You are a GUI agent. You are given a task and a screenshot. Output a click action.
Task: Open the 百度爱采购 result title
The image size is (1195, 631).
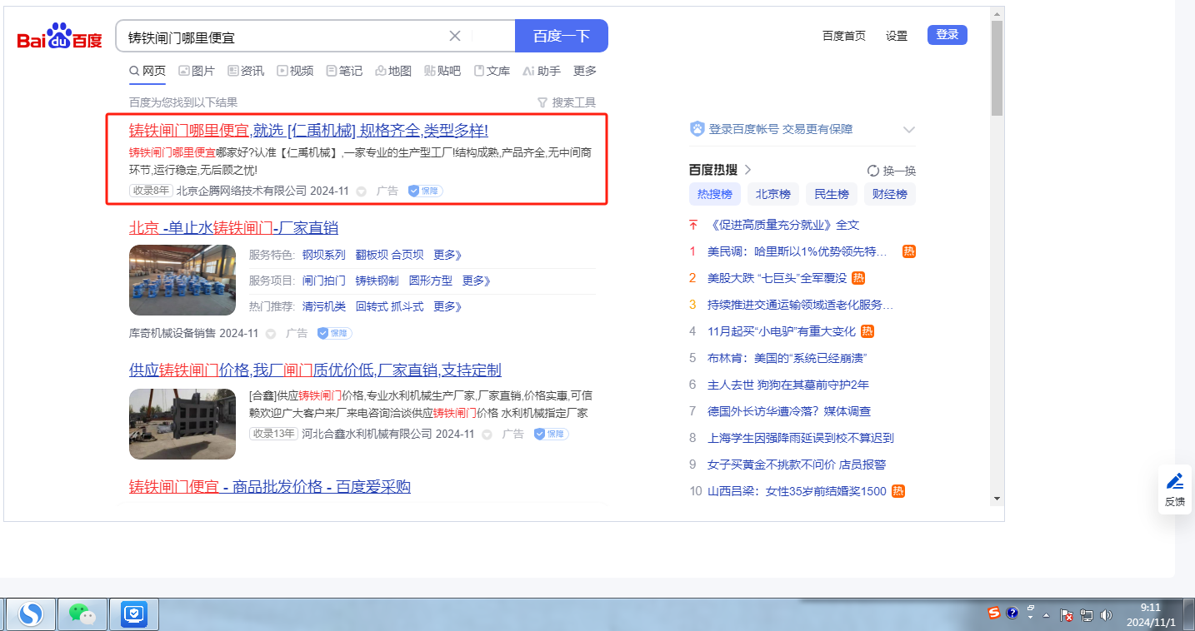[x=270, y=487]
